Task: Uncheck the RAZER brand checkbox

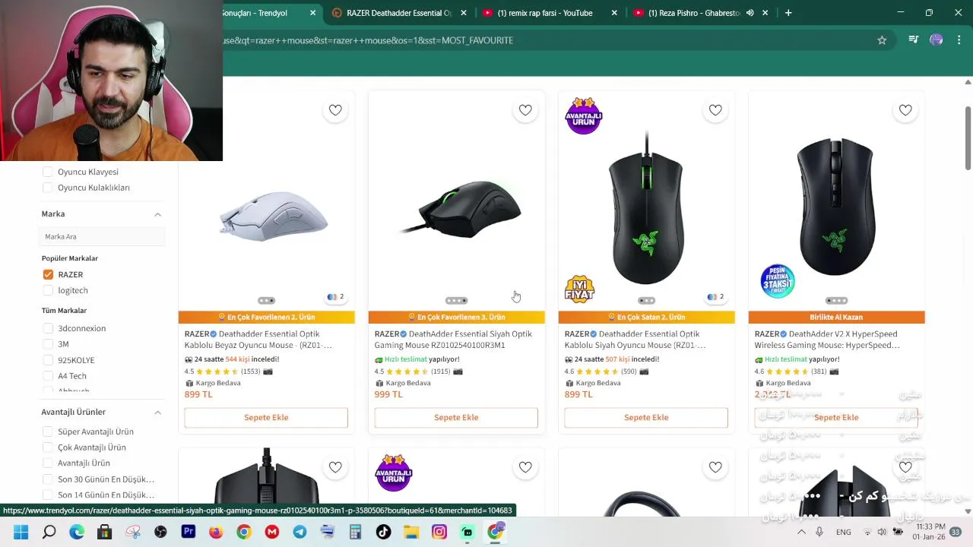Action: pyautogui.click(x=48, y=274)
